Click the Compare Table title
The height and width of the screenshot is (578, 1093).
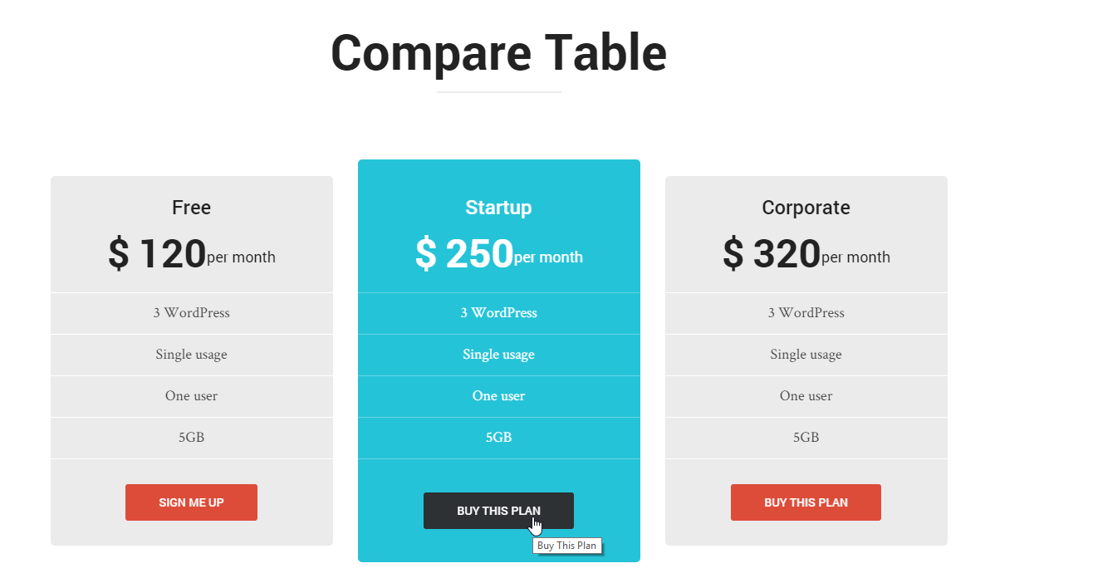point(498,52)
